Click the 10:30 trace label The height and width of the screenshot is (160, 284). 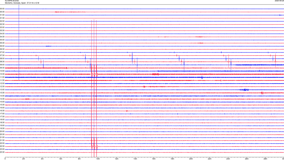(2, 74)
